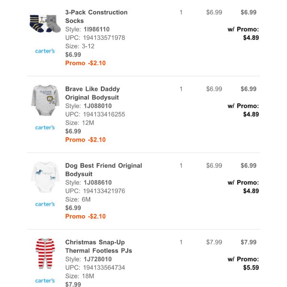Select style number 1J088010
This screenshot has height=287, width=287.
(98, 106)
